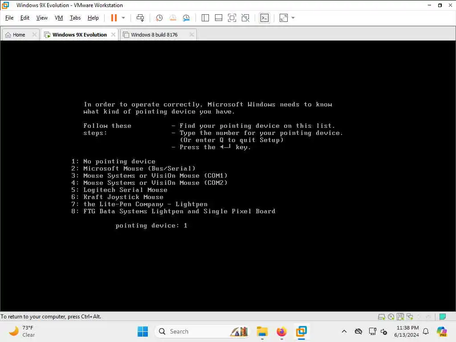
Task: Open the Windows Start menu
Action: [x=142, y=331]
